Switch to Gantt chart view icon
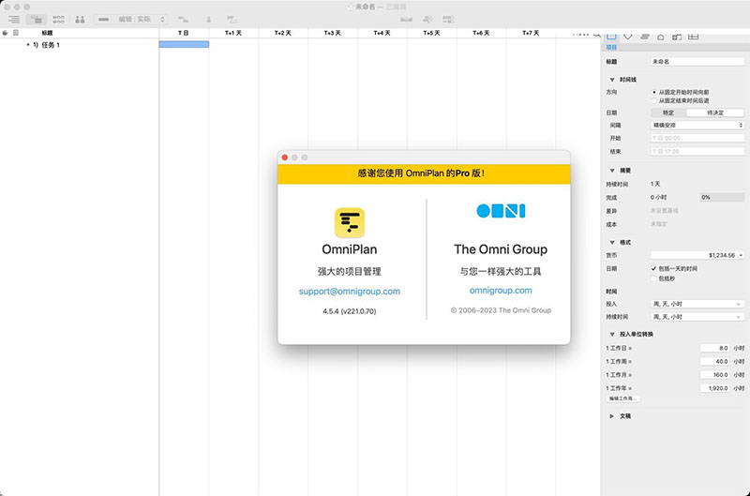The height and width of the screenshot is (496, 750). [x=37, y=20]
